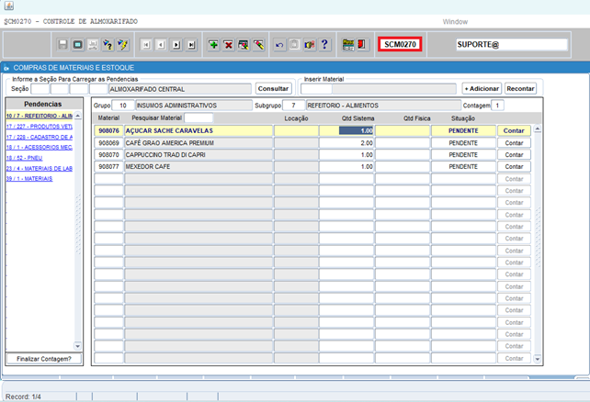Click Locação field for CAFÉ GRAO AMERICA
The image size is (590, 402).
click(296, 143)
